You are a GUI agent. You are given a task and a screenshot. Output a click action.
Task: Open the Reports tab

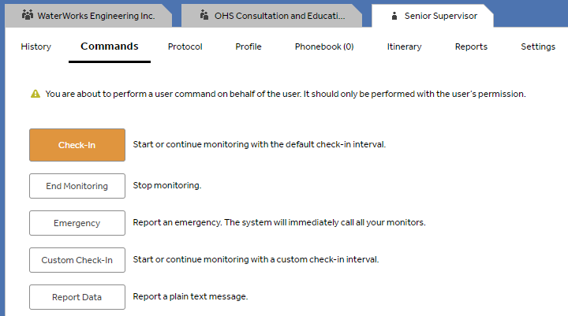pos(471,46)
